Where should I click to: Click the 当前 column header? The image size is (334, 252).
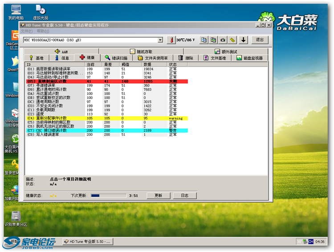click(94, 64)
